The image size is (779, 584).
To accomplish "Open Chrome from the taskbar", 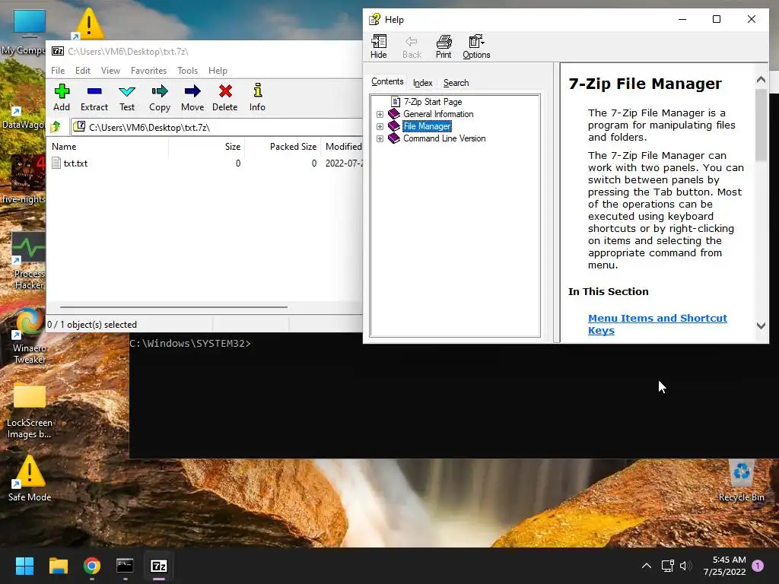I will (x=92, y=566).
